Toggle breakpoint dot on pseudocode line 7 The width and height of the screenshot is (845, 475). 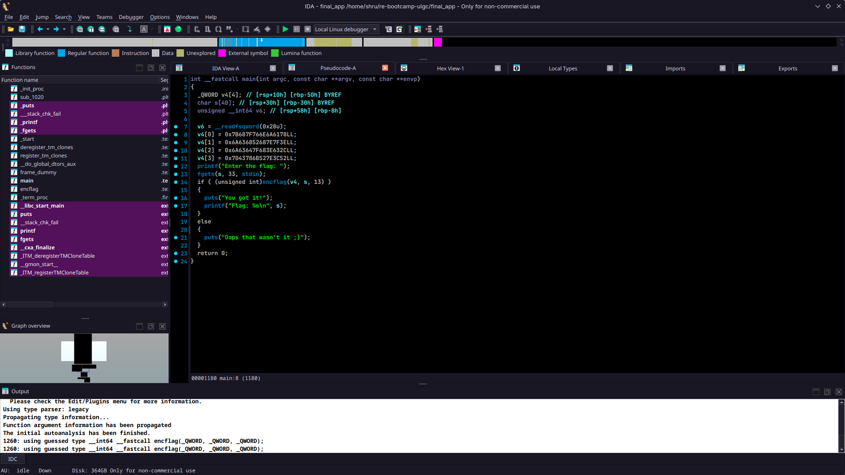point(176,127)
